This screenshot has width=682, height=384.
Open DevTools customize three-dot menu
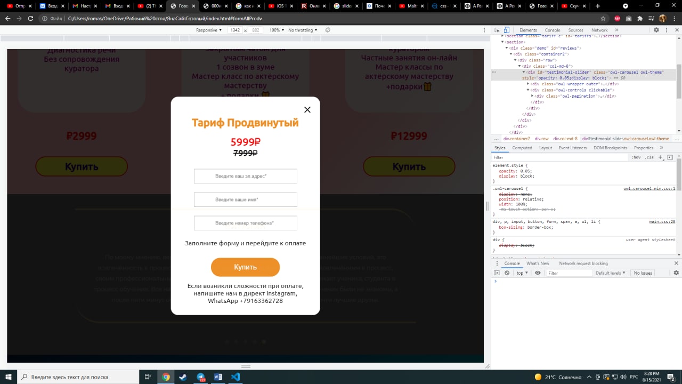(666, 30)
